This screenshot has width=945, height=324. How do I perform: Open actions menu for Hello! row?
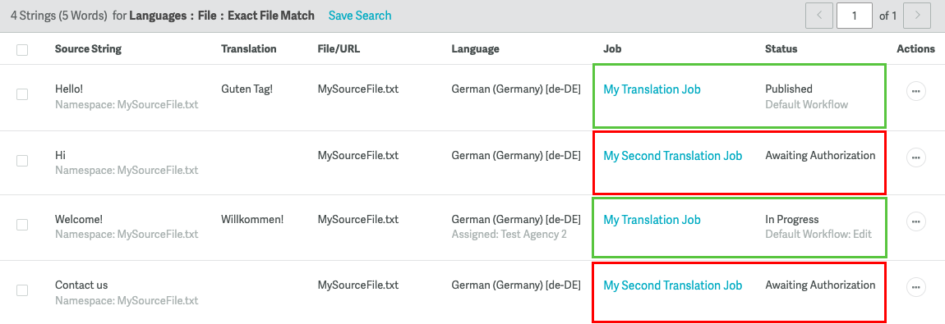[x=915, y=91]
